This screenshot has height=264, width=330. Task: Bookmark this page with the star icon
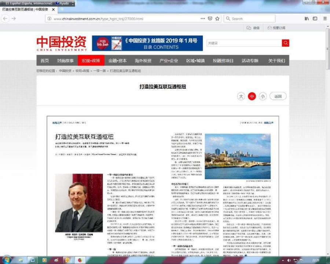pyautogui.click(x=216, y=18)
